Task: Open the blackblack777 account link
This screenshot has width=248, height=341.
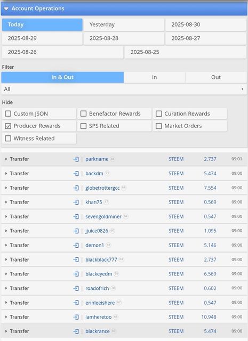Action: click(101, 259)
